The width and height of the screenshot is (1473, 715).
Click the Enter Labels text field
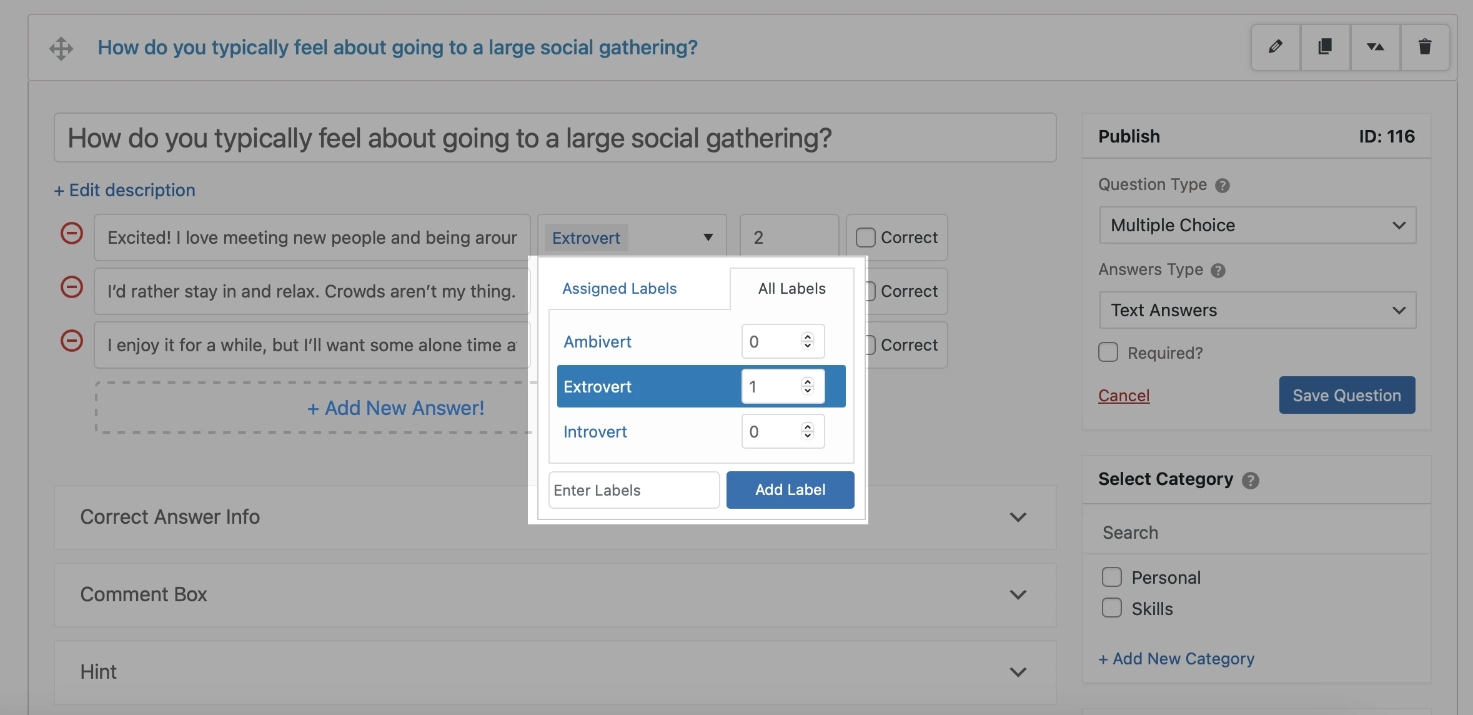point(634,490)
